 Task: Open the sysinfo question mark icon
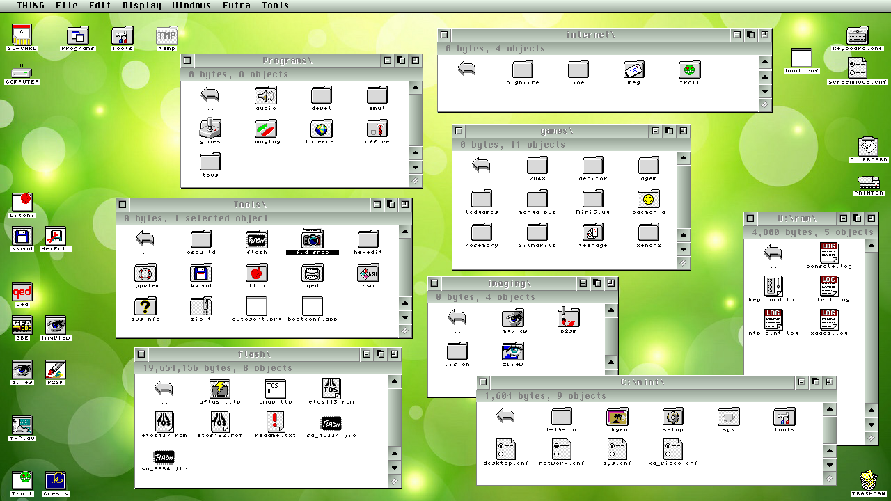click(x=145, y=306)
